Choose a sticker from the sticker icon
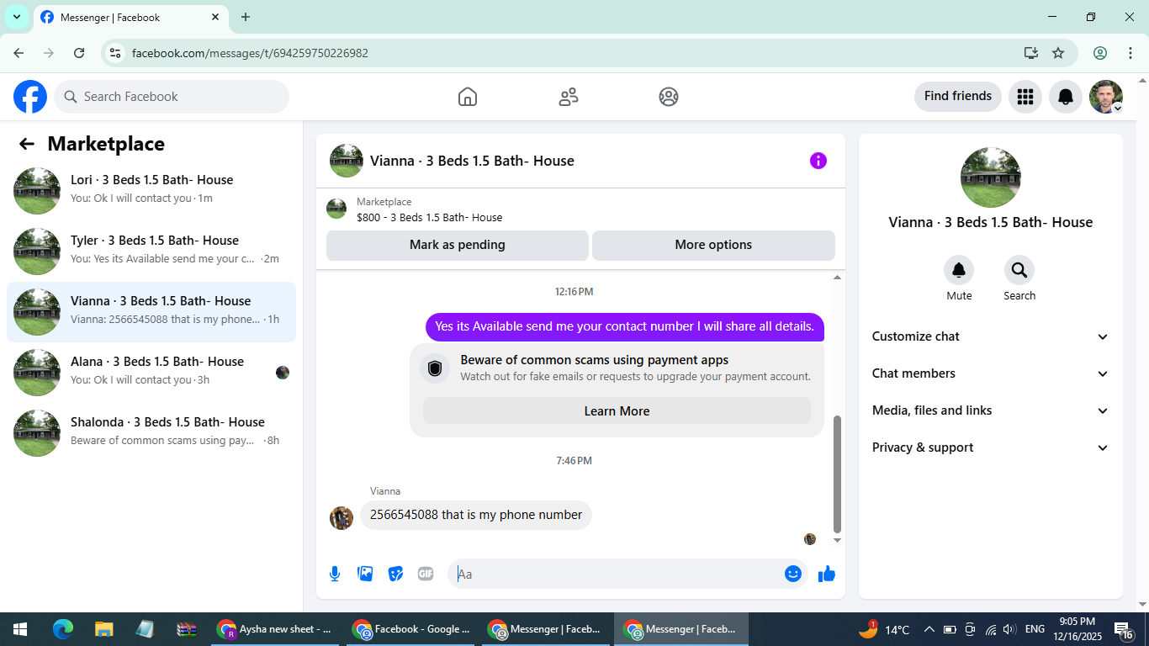This screenshot has height=646, width=1149. click(395, 574)
